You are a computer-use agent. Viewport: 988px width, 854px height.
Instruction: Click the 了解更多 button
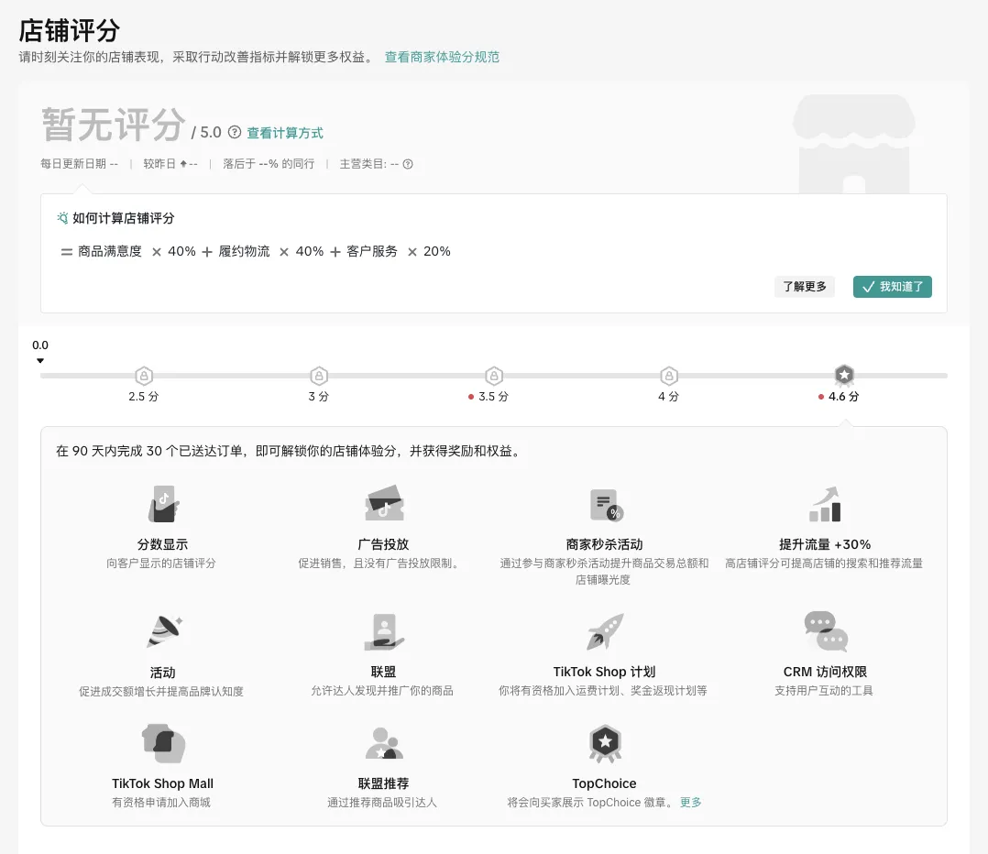[x=804, y=286]
